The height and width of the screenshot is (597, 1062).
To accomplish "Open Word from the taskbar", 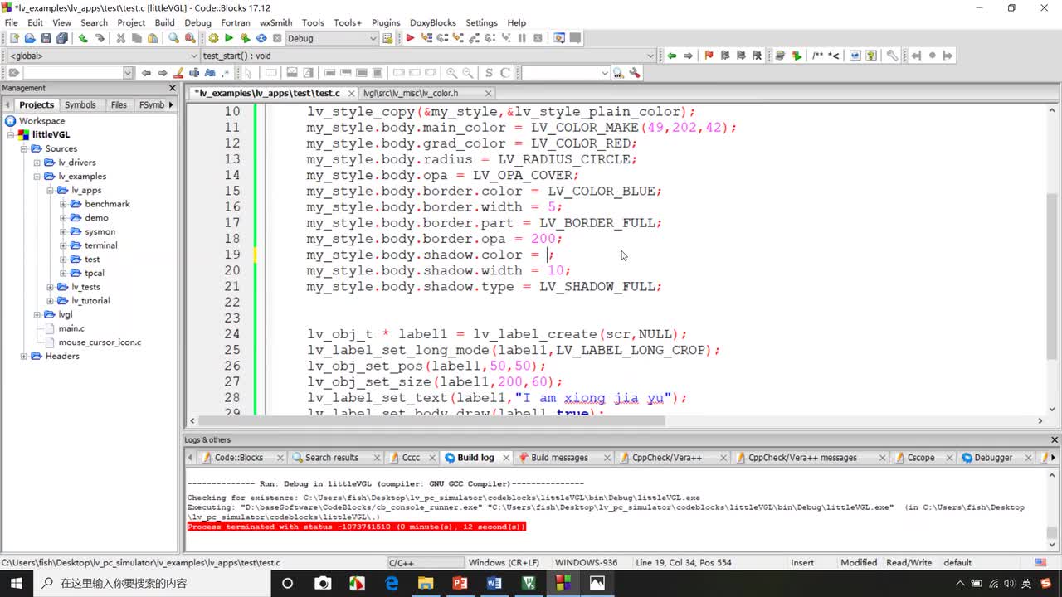I will point(494,583).
